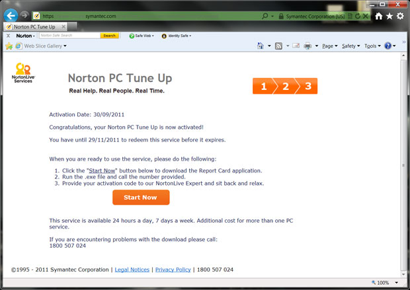Screen dimensions: 410x290
Task: Click the phone number below download problems line
Action: tap(67, 246)
